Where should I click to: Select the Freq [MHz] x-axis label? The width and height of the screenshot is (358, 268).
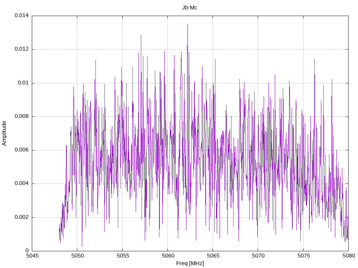(190, 263)
